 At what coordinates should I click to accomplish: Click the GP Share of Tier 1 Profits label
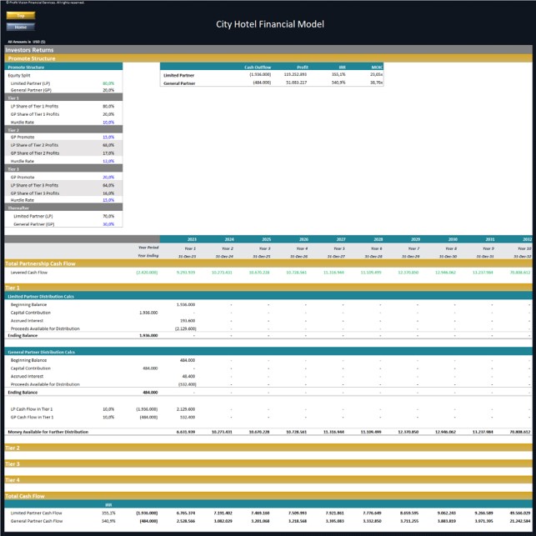click(35, 114)
